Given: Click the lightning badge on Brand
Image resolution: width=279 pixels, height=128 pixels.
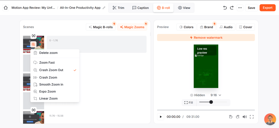Looking at the screenshot, I should 214,24.
